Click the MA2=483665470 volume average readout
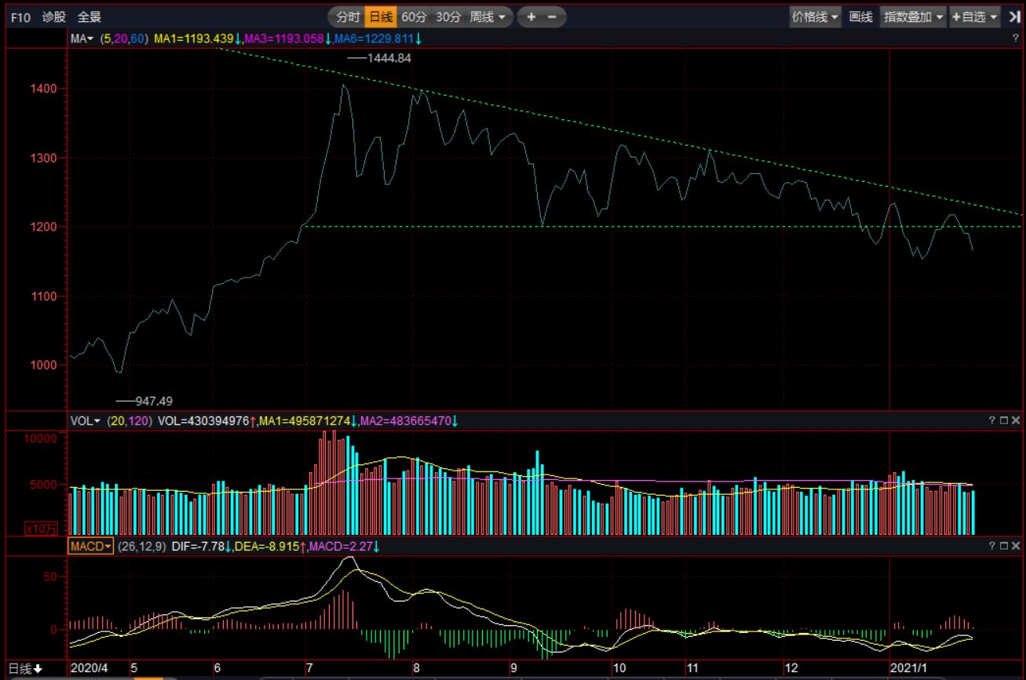The height and width of the screenshot is (680, 1026). (x=408, y=421)
